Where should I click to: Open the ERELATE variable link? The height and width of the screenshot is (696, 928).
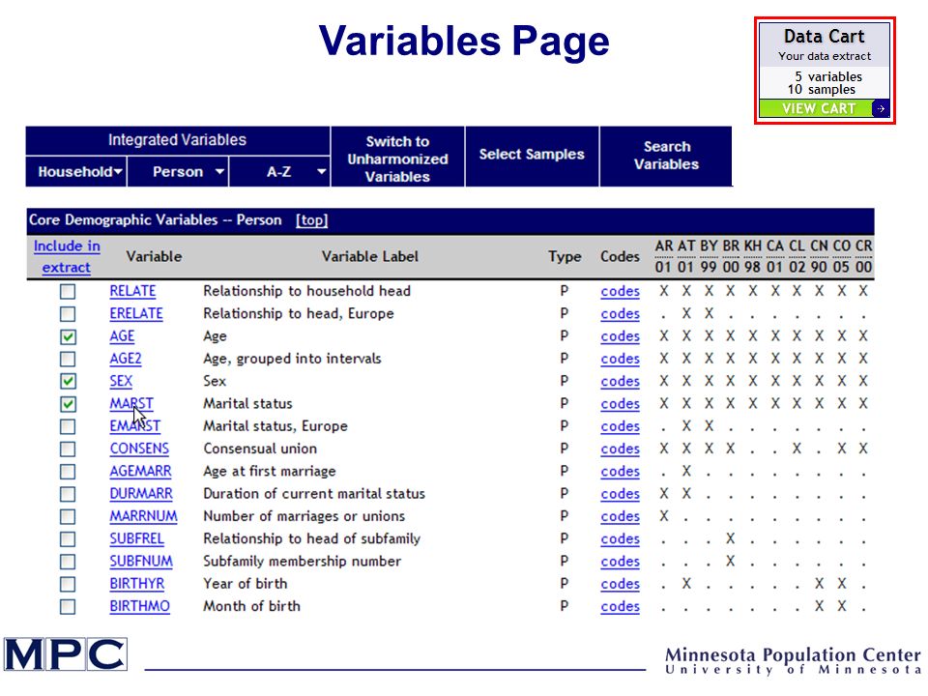(136, 313)
